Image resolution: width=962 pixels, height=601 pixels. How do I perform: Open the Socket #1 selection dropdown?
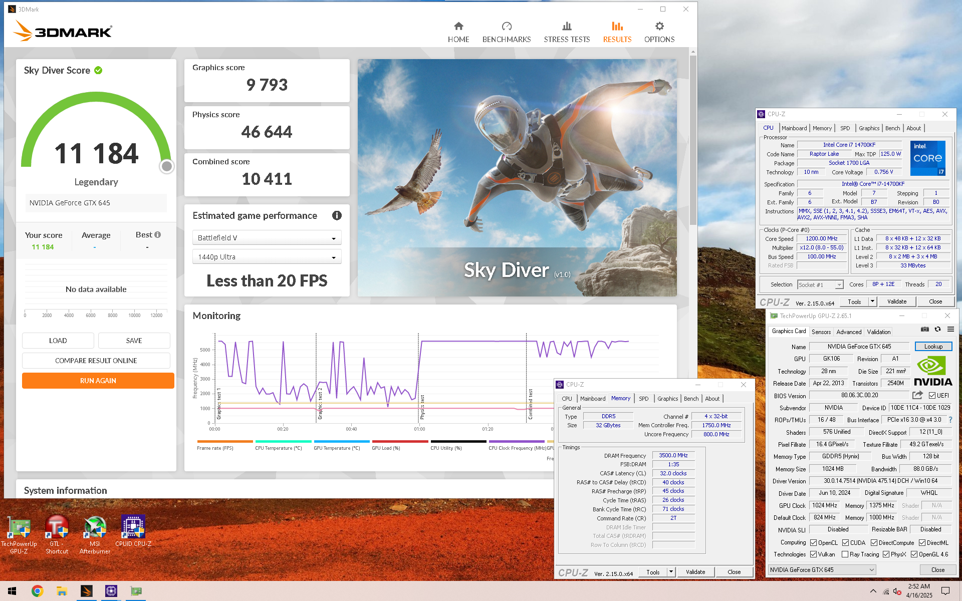[x=820, y=284]
